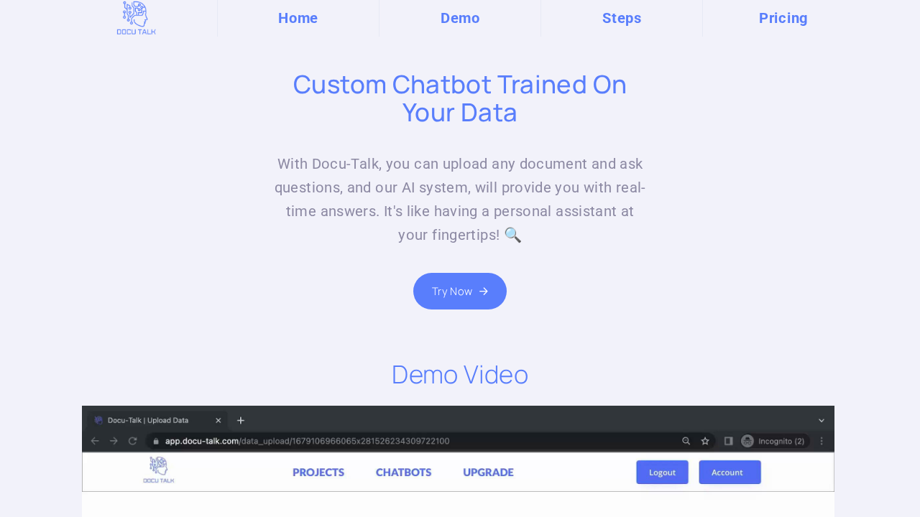Click the new tab plus icon

[x=241, y=421]
